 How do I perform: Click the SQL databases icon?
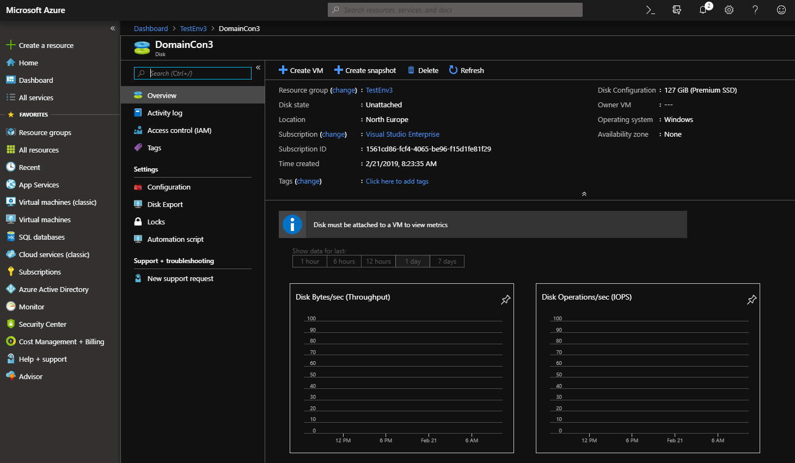point(10,237)
